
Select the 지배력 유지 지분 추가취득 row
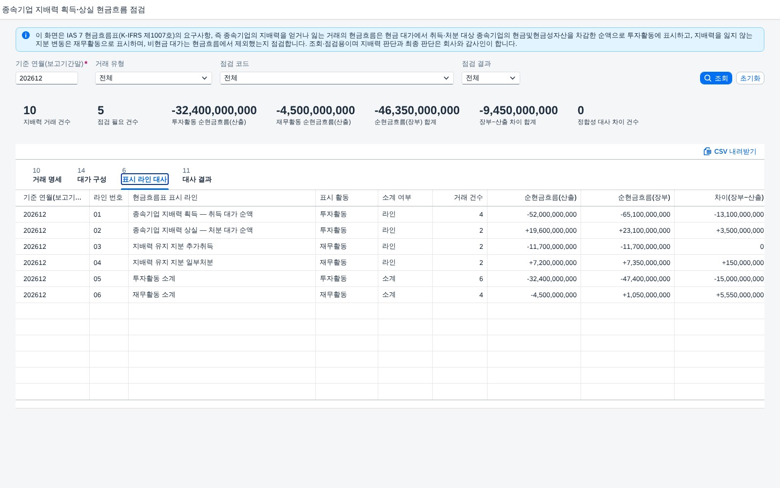[x=390, y=246]
